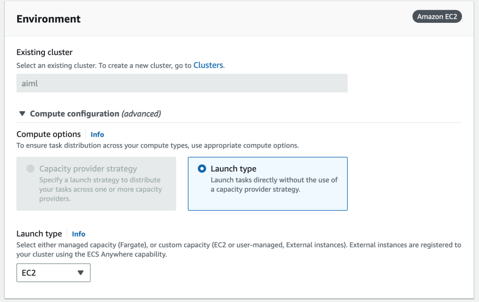Click the dropdown arrow in EC2 selector
479x302 pixels.
(x=80, y=273)
